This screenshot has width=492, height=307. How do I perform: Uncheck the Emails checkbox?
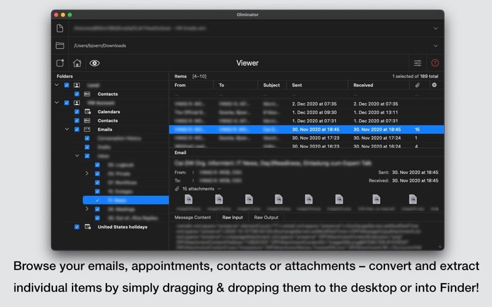77,130
